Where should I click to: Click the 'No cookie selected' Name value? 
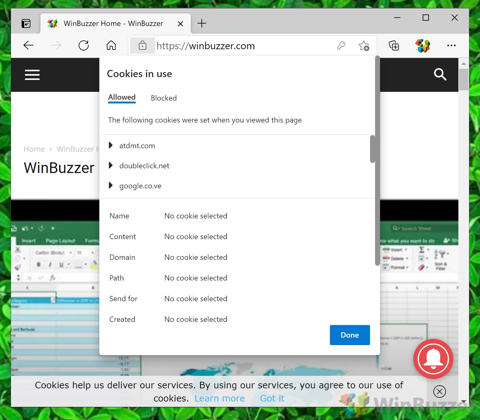(x=196, y=216)
